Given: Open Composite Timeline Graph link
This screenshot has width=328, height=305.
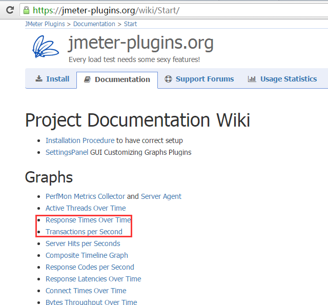Looking at the screenshot, I should coord(87,255).
